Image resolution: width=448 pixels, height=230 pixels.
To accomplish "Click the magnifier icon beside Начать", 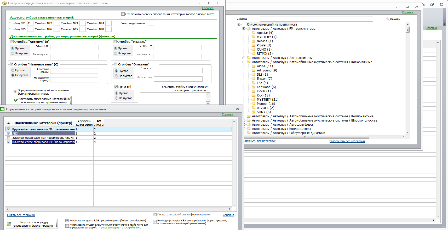I will [x=388, y=19].
